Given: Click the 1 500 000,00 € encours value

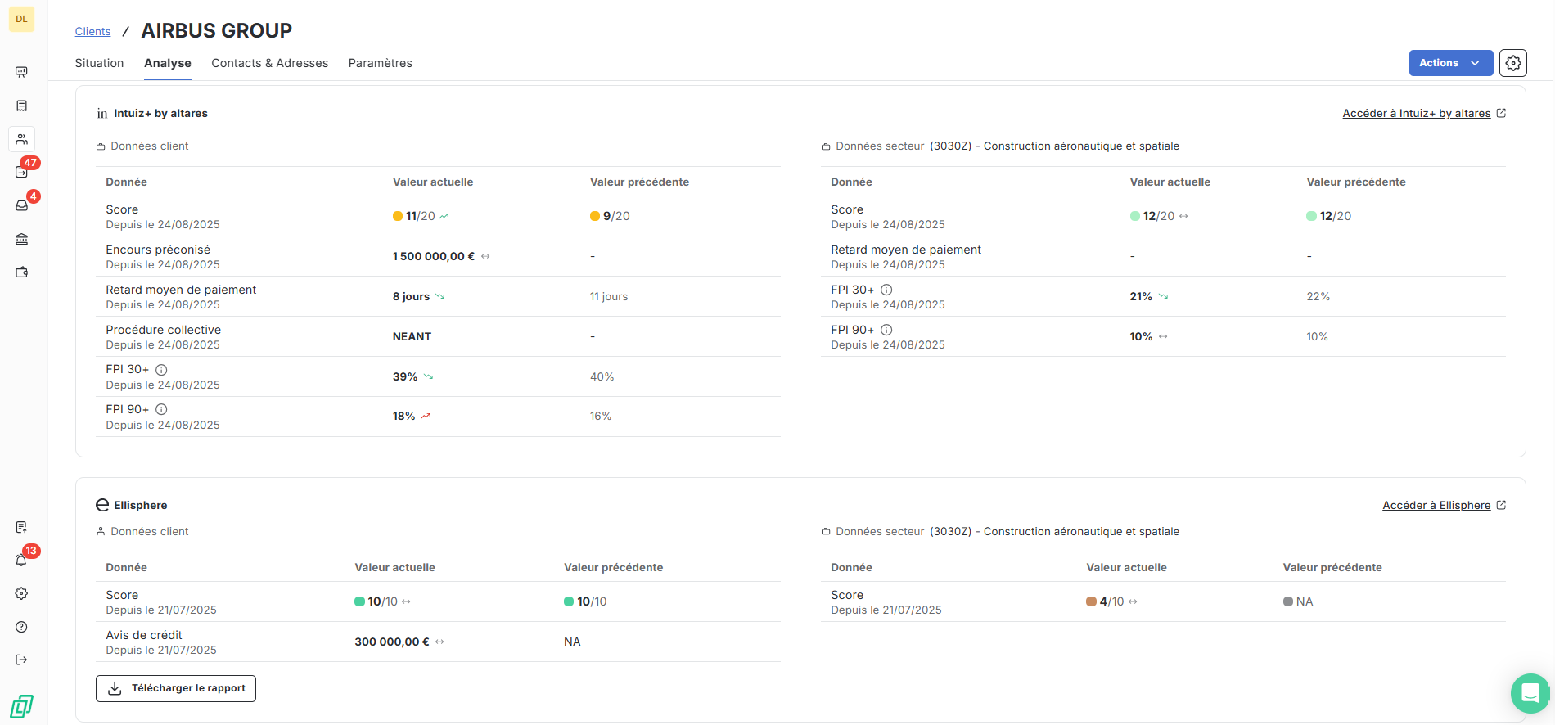Looking at the screenshot, I should click(434, 256).
